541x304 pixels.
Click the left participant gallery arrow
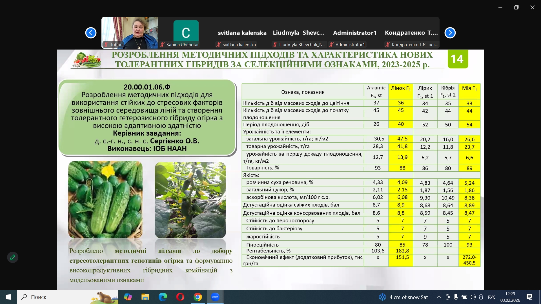tap(91, 33)
